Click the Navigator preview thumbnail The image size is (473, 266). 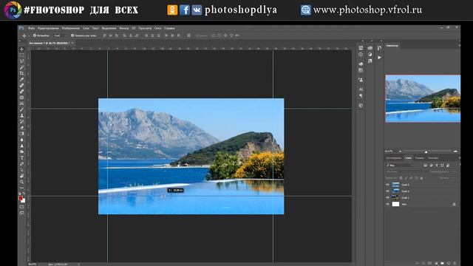423,98
